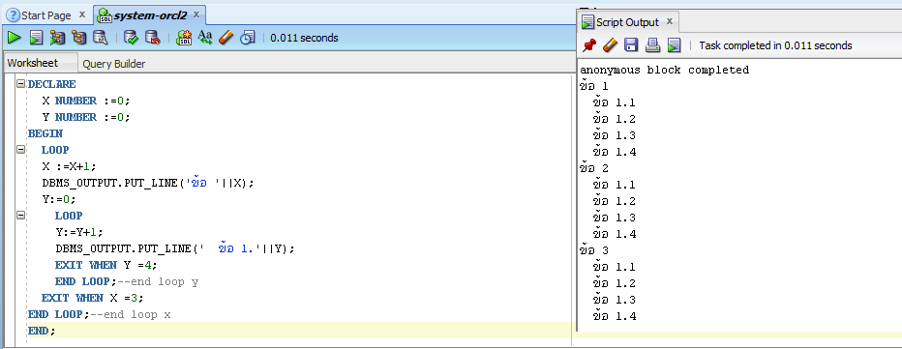Screen dimensions: 902x349
Task: Clear the Script Output with the eraser
Action: coord(611,45)
